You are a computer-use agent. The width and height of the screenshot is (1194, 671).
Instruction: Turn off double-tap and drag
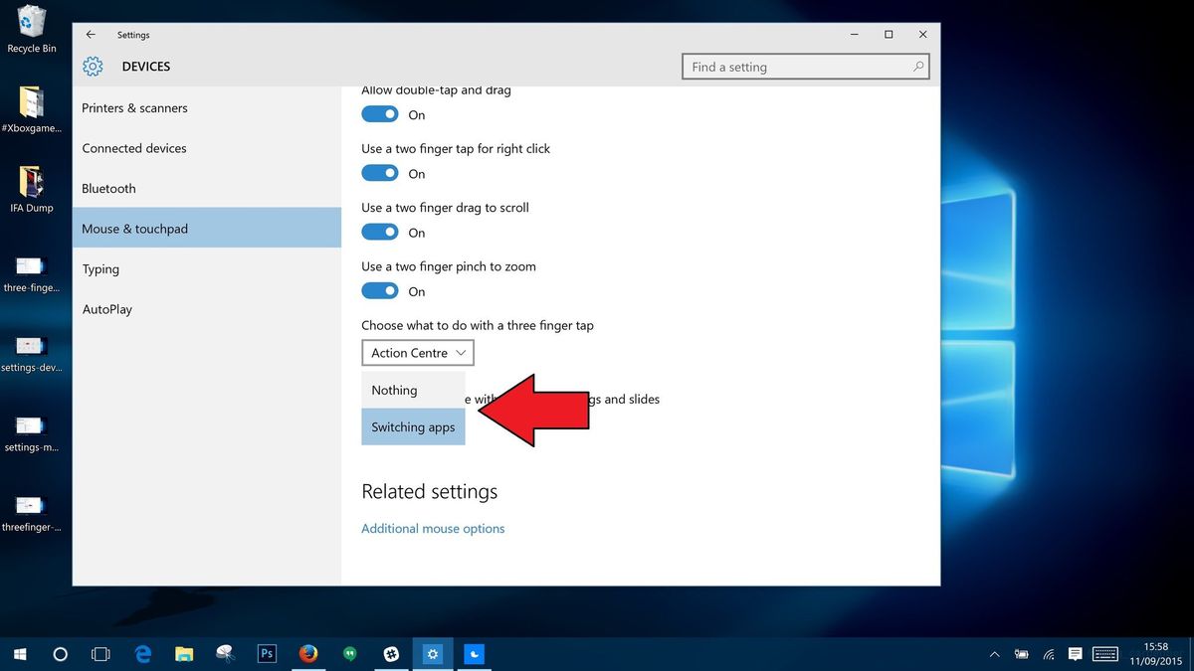379,114
